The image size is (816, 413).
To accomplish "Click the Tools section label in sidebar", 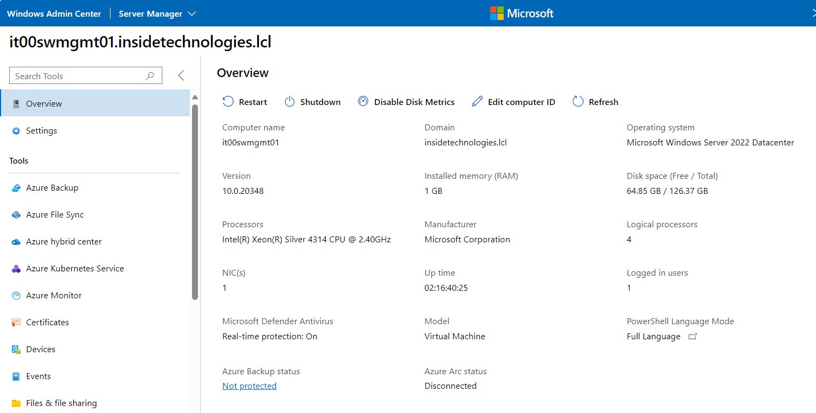I will [19, 161].
